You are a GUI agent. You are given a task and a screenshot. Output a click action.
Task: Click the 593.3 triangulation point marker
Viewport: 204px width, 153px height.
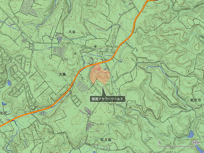point(98,124)
